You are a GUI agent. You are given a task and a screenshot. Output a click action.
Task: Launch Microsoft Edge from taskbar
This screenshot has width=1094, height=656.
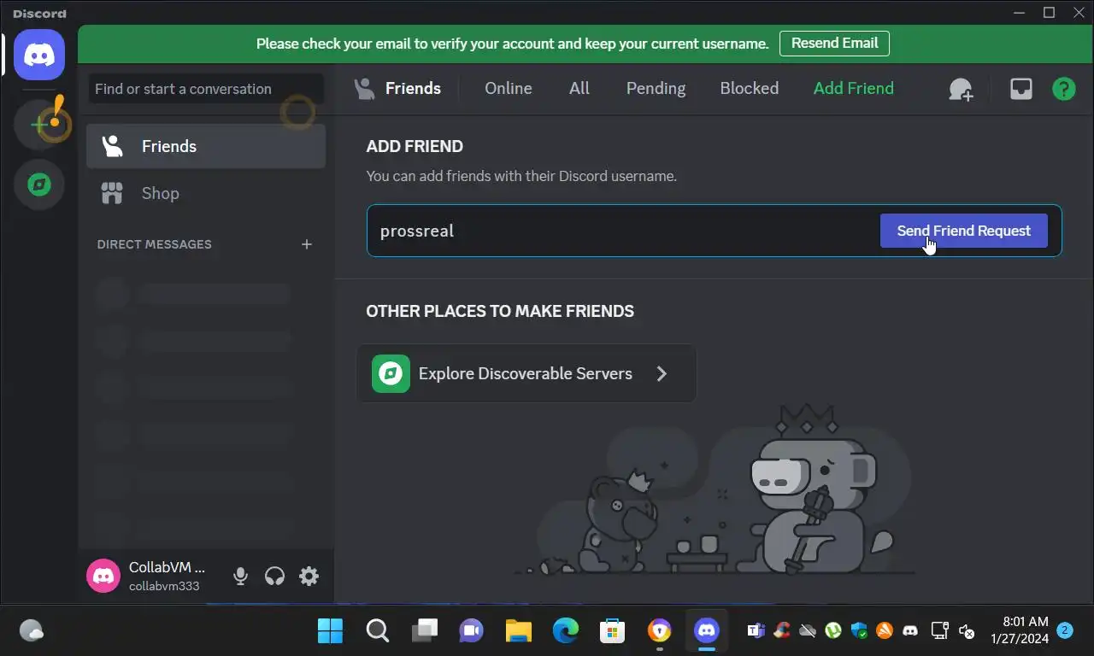(x=565, y=631)
